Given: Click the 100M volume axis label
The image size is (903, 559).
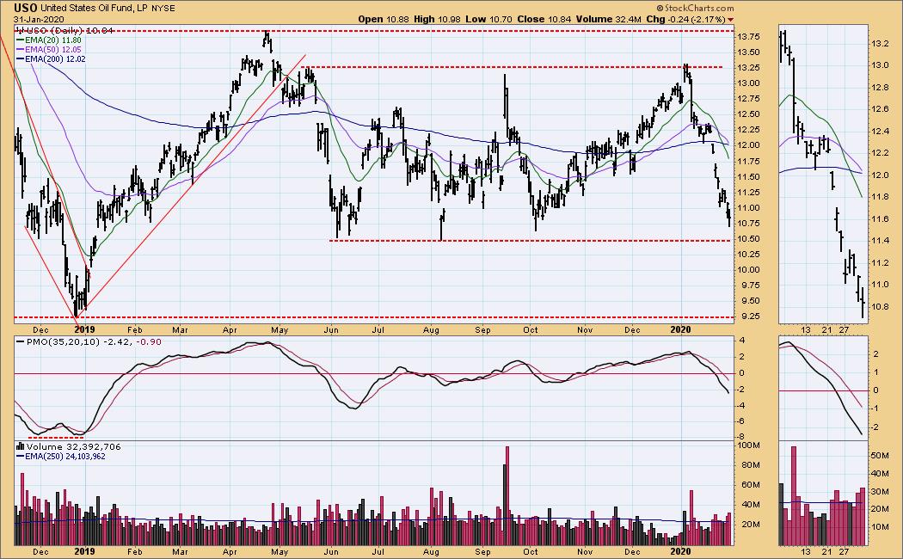Looking at the screenshot, I should click(x=749, y=446).
